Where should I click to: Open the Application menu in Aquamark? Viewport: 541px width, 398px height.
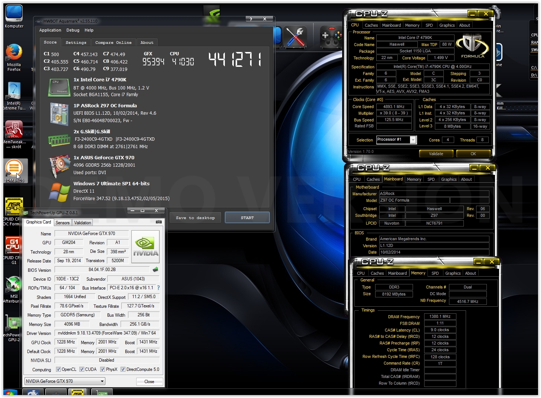50,30
